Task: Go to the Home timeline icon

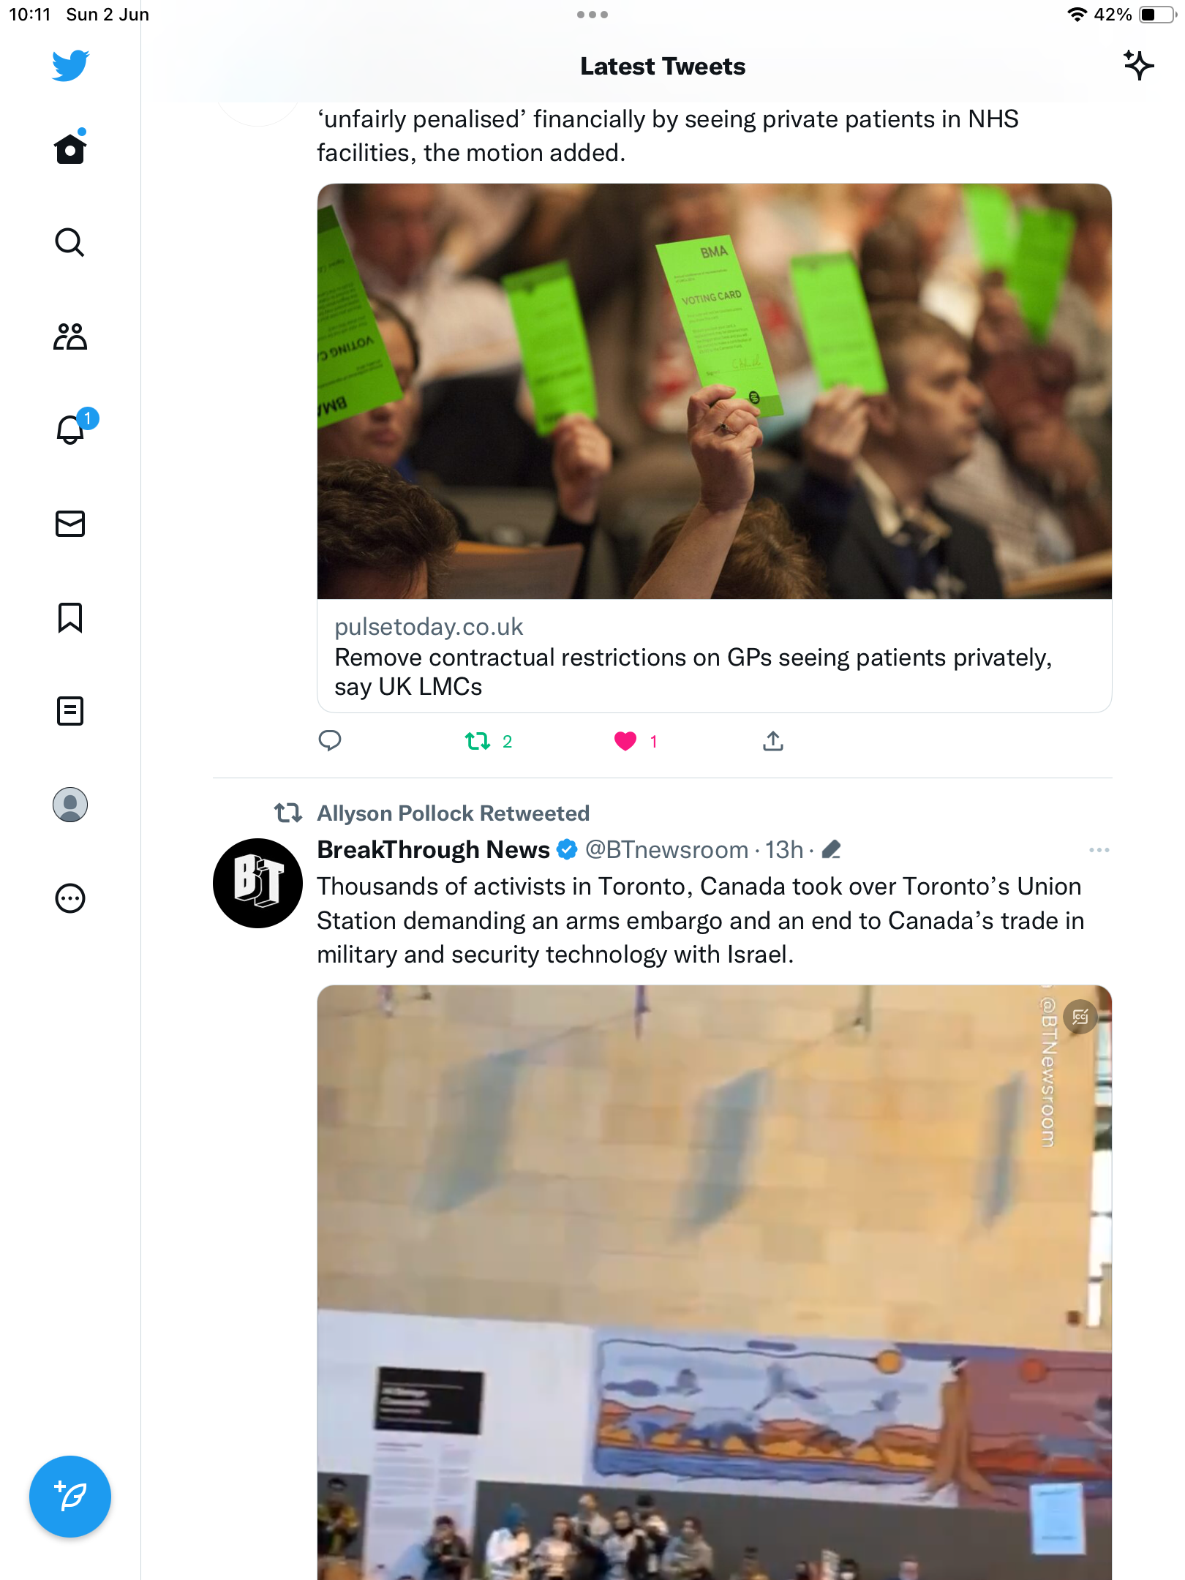Action: [70, 147]
